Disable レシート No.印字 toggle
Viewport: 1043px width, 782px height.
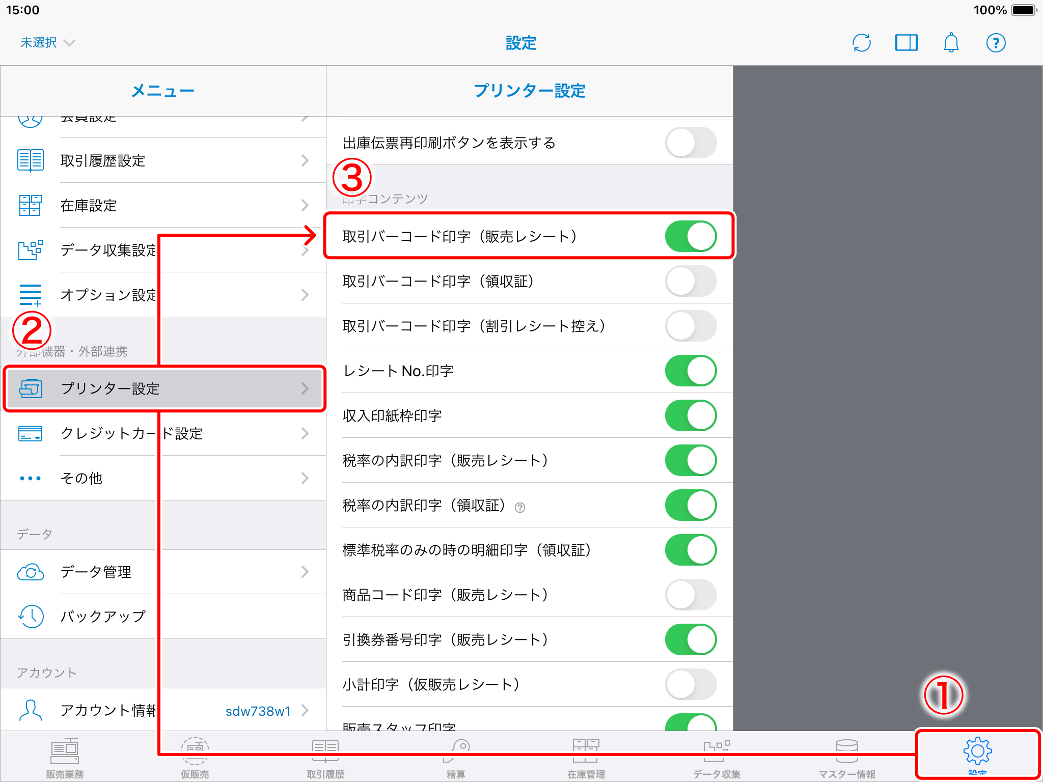point(691,371)
